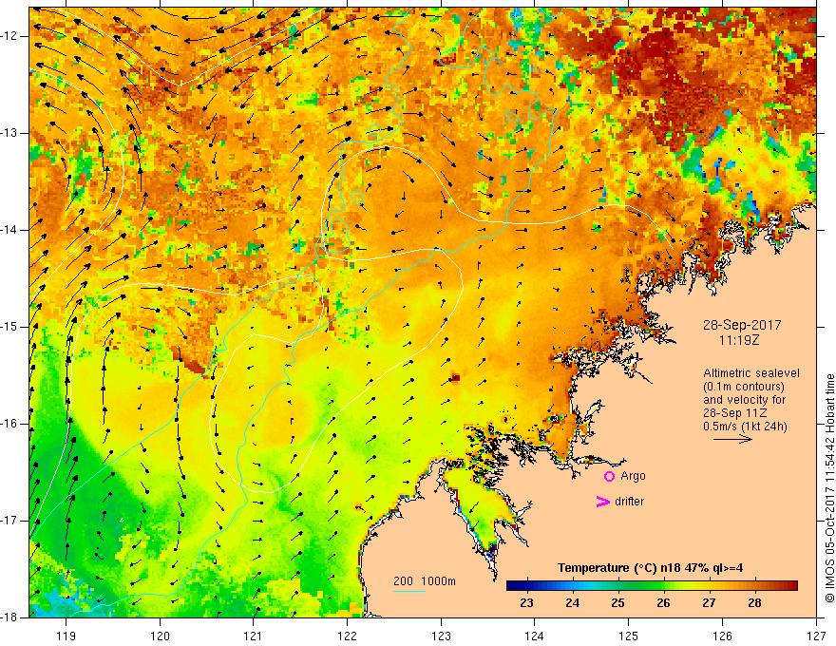Click the -18 latitude axis label
The height and width of the screenshot is (646, 836).
(9, 617)
